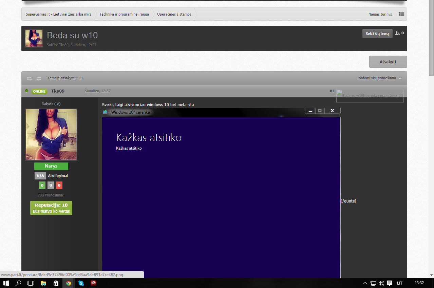This screenshot has width=434, height=288.
Task: Open Task View on taskbar
Action: (31, 283)
